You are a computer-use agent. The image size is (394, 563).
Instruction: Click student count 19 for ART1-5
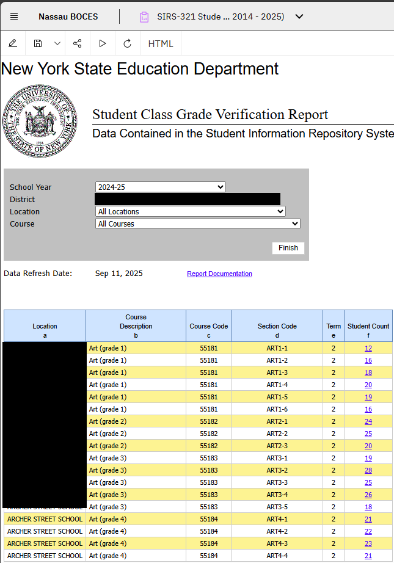(x=368, y=397)
